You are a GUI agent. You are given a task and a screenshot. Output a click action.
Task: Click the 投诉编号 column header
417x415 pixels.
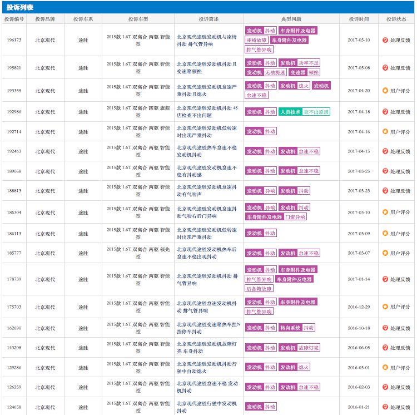click(14, 19)
